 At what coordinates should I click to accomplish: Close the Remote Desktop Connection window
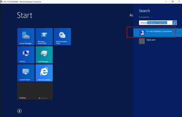point(179,2)
